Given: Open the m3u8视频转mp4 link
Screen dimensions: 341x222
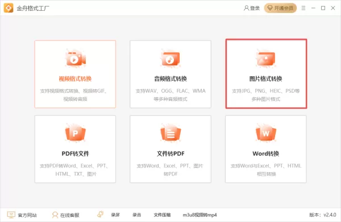Looking at the screenshot, I should click(199, 215).
